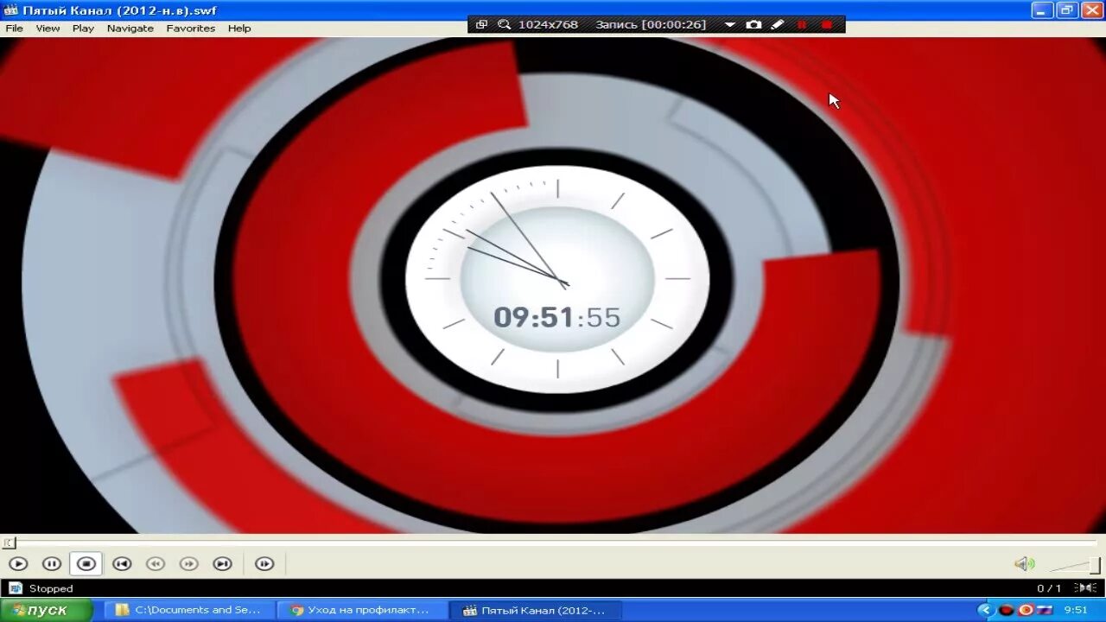
Task: Open the Navigate menu
Action: (x=130, y=29)
